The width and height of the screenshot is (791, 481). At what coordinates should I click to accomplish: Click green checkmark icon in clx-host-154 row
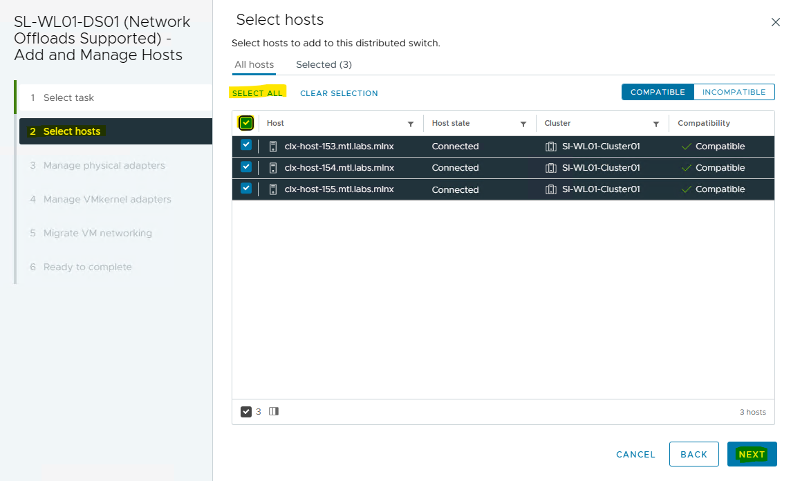pyautogui.click(x=686, y=168)
